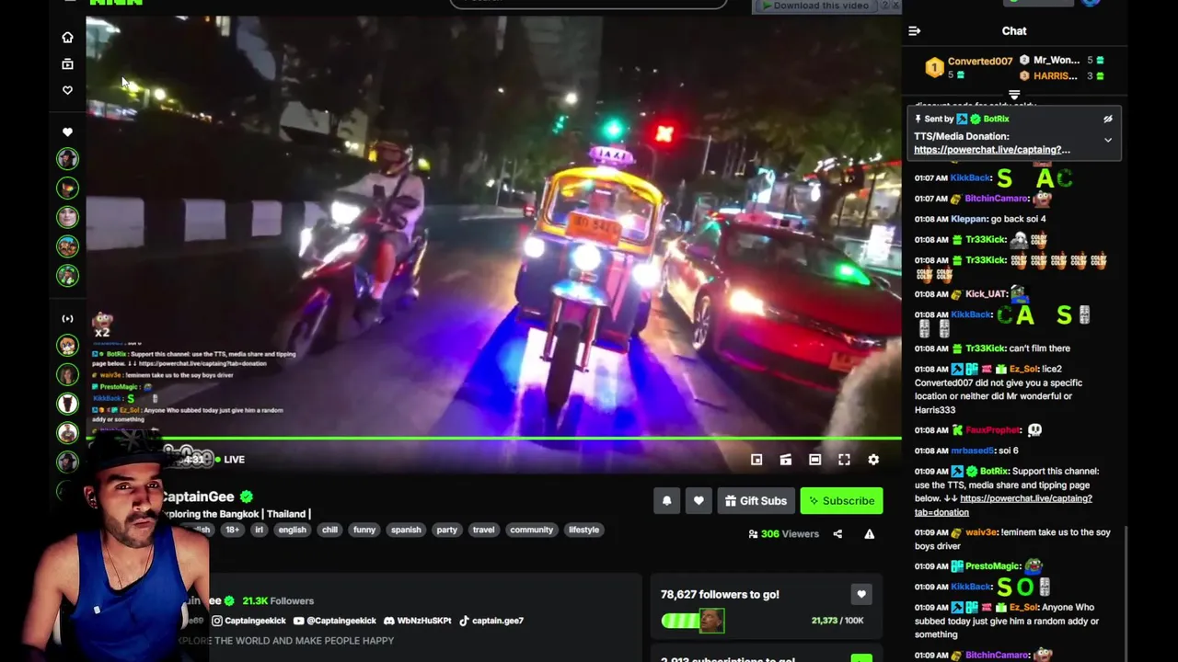Viewport: 1178px width, 662px height.
Task: Click username FauxProphet in chat
Action: [x=993, y=430]
